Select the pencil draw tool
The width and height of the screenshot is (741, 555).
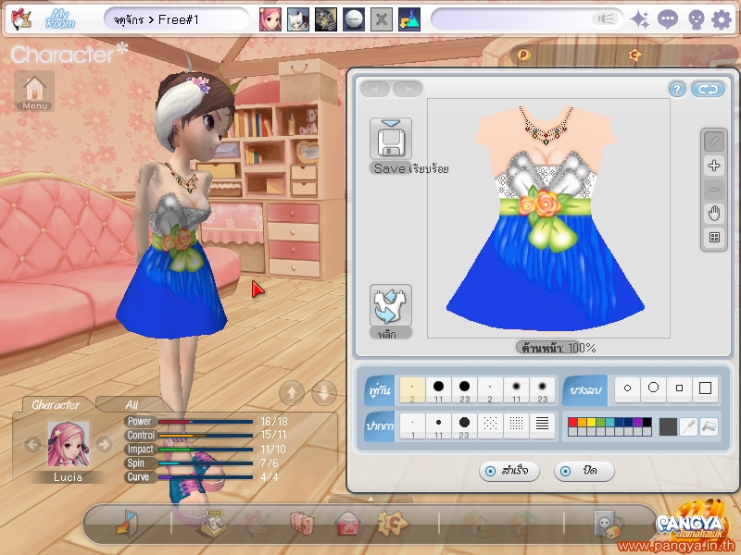pyautogui.click(x=714, y=142)
